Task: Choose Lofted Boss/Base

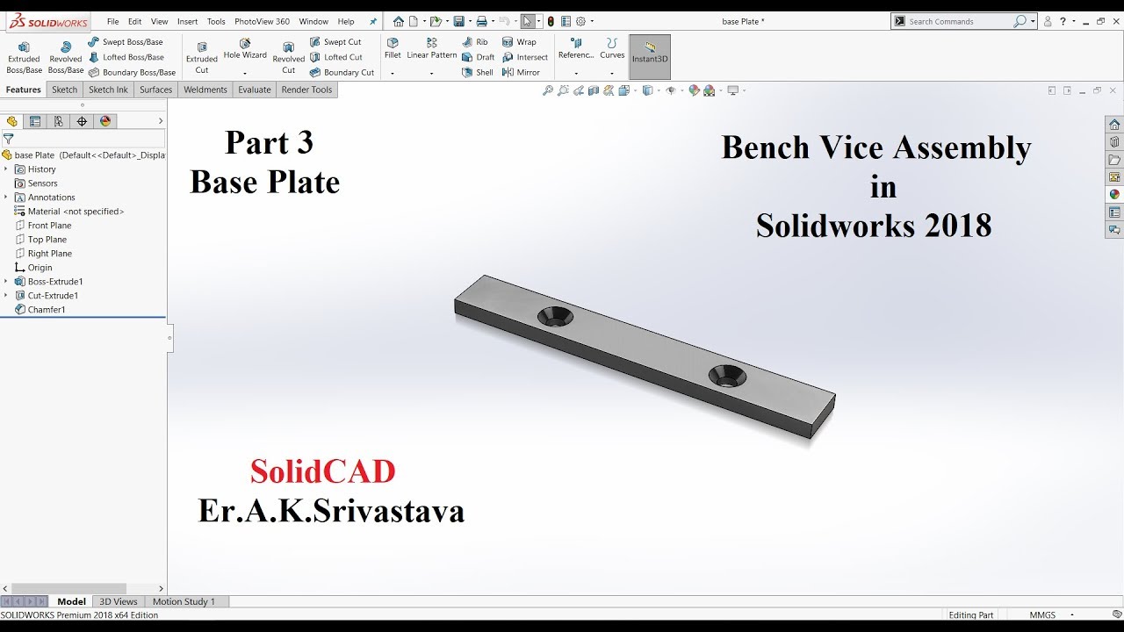Action: [126, 57]
